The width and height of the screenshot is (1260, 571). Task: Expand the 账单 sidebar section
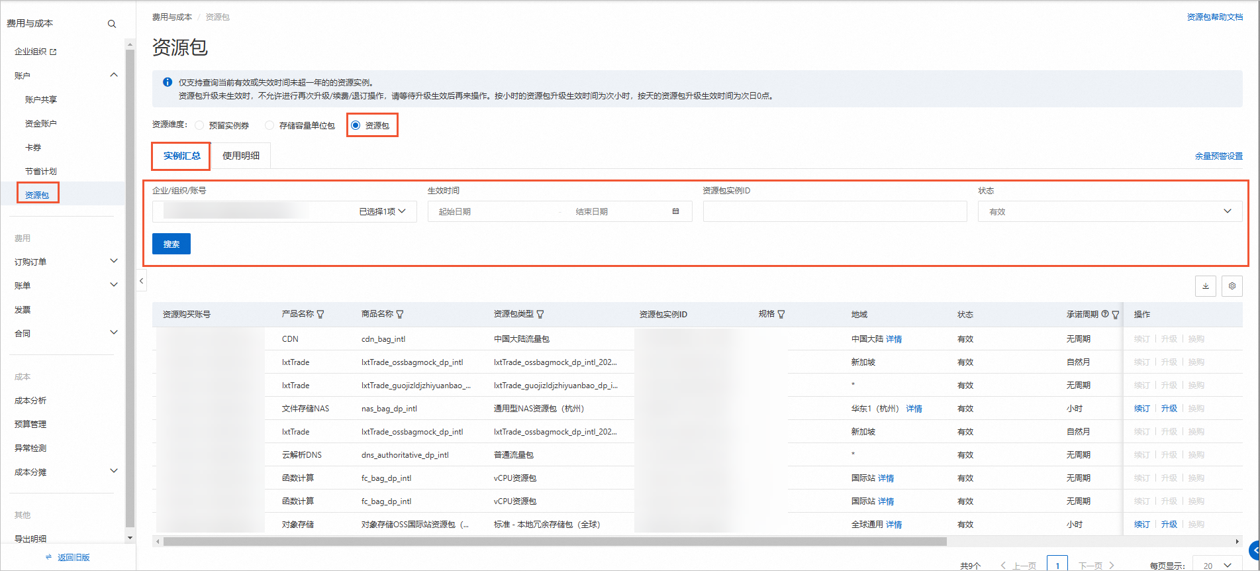point(114,285)
